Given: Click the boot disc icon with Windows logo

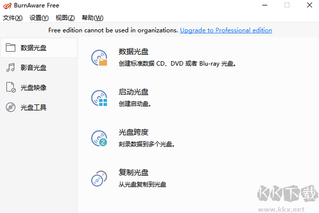Looking at the screenshot, I should tap(99, 98).
